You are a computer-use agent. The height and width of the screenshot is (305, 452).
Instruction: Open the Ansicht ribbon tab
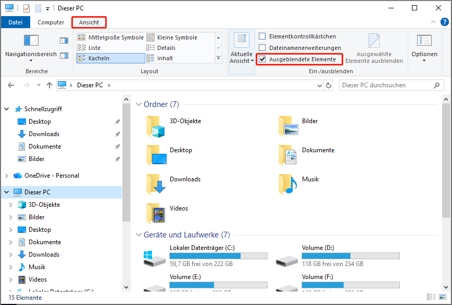coord(89,22)
